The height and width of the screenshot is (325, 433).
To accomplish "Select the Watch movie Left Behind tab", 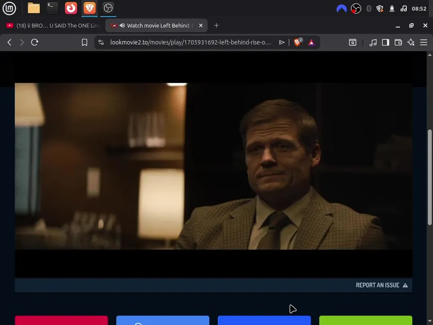I will point(157,25).
